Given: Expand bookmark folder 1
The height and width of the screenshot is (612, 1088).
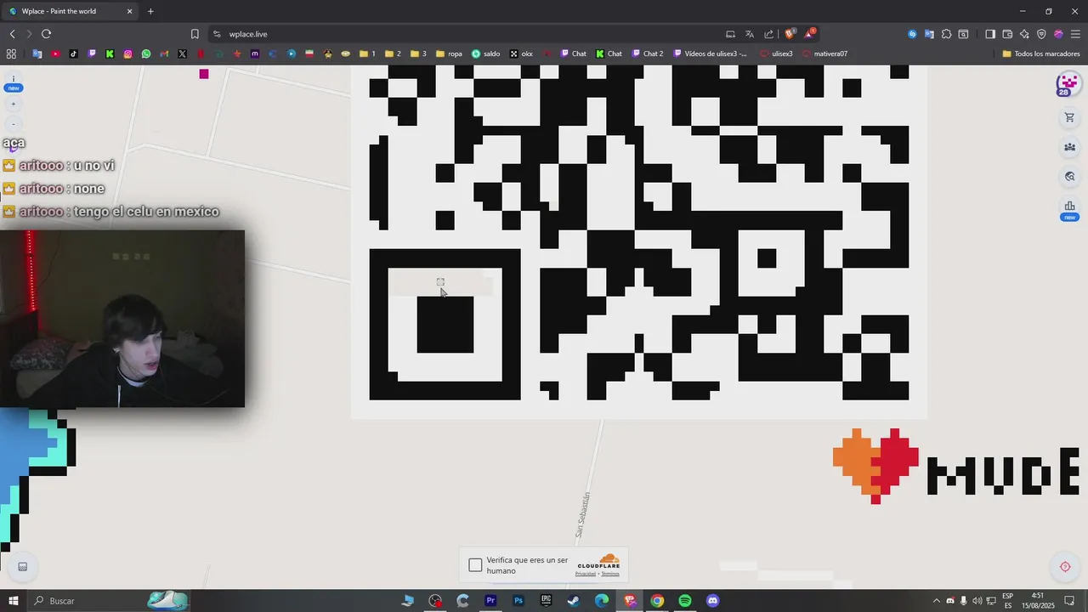Looking at the screenshot, I should (x=367, y=54).
